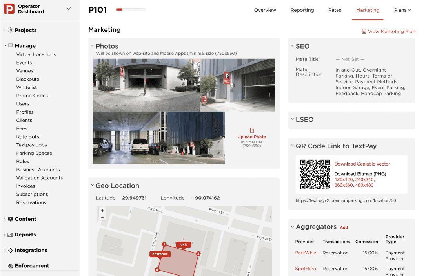The height and width of the screenshot is (276, 424).
Task: Open the Content sidebar icon
Action: [x=11, y=219]
